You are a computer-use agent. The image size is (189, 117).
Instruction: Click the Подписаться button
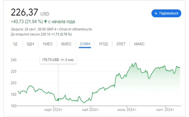click(x=166, y=13)
